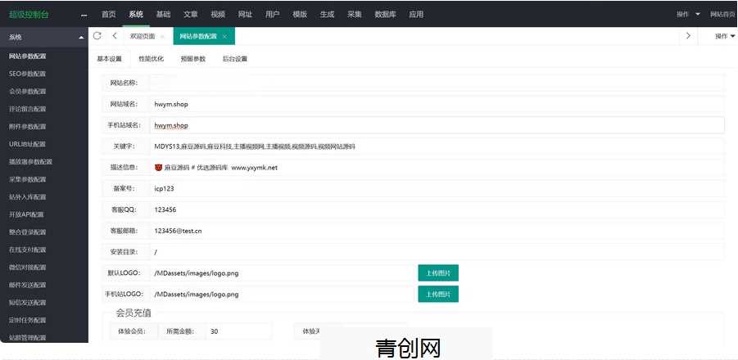
Task: Click 上传图片 button for 默认LOGO
Action: coord(438,273)
